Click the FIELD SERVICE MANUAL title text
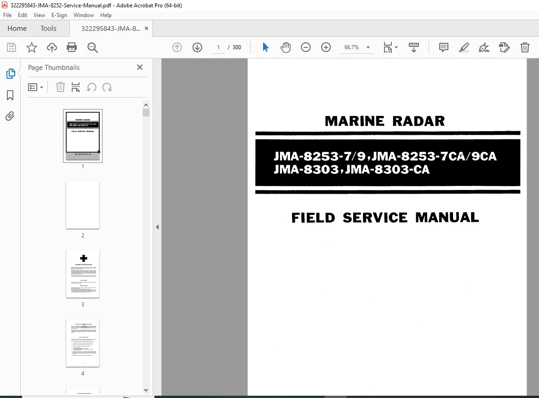Screen dimensions: 539x398 click(385, 218)
